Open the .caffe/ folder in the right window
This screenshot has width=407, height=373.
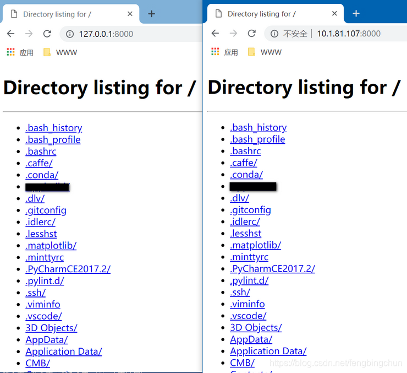244,163
